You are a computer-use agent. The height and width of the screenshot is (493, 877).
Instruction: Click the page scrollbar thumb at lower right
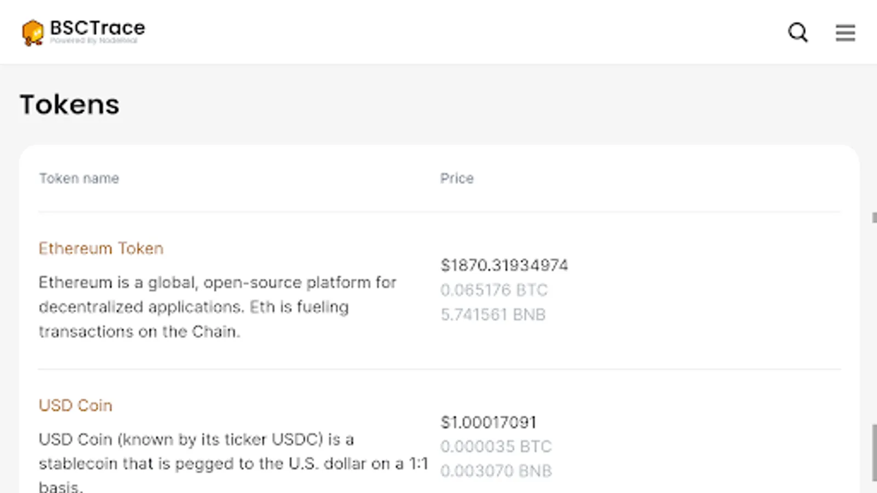click(874, 453)
